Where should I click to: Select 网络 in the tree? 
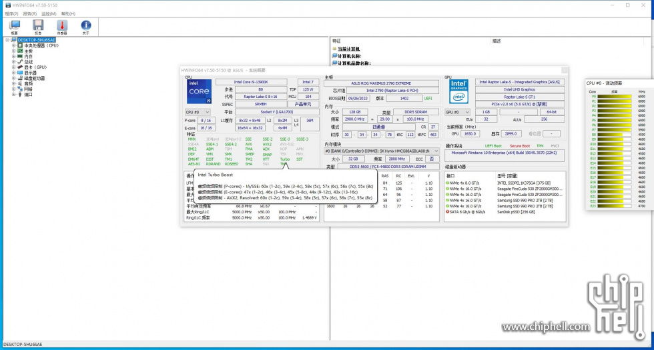[x=28, y=89]
